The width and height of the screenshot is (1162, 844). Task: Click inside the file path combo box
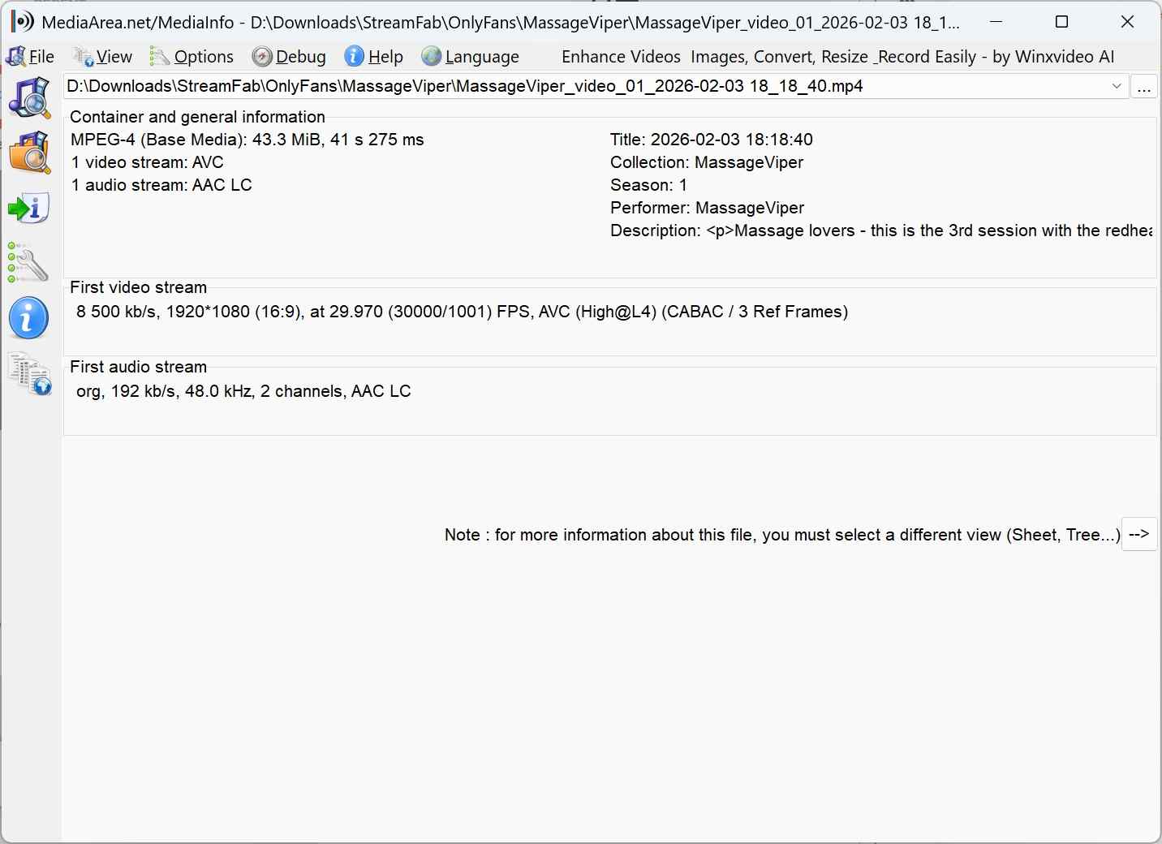568,86
